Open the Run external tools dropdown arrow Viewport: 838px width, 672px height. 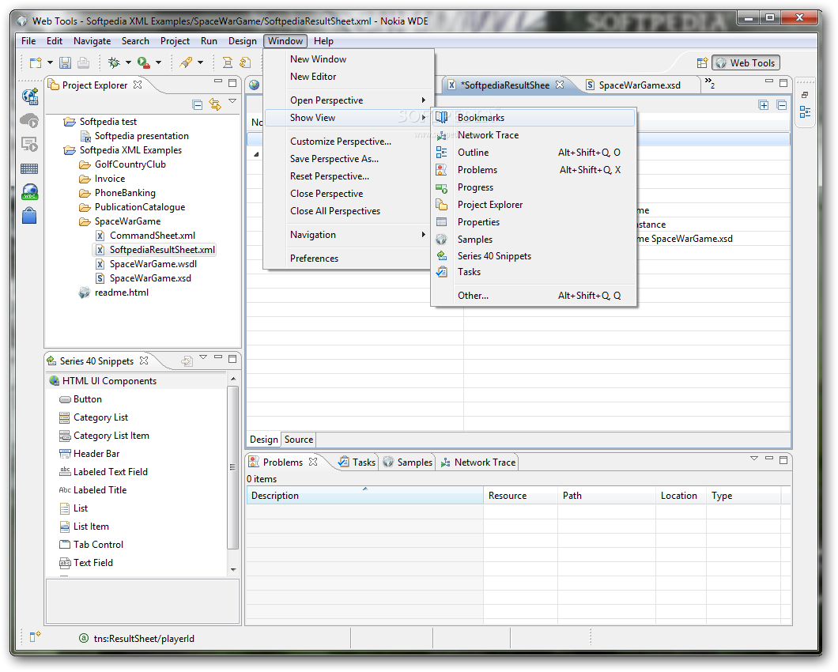click(x=158, y=62)
